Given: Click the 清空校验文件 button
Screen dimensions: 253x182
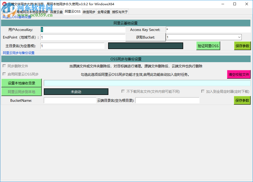Looking at the screenshot, I should (239, 74).
